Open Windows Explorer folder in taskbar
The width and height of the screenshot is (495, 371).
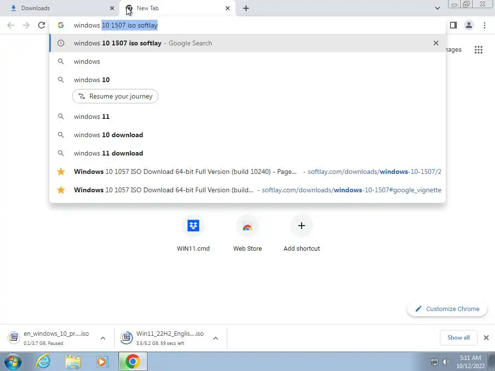[73, 361]
